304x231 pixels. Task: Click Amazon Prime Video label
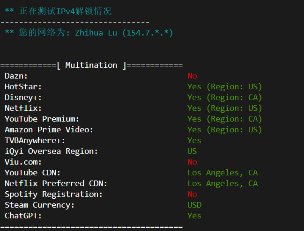click(x=49, y=130)
